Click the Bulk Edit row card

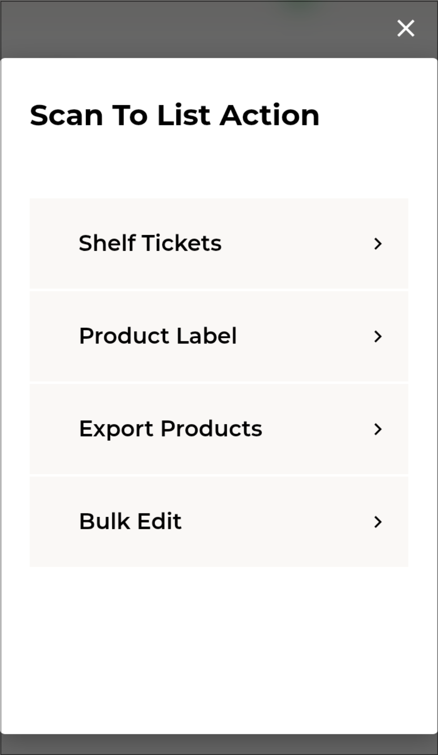pos(269,522)
